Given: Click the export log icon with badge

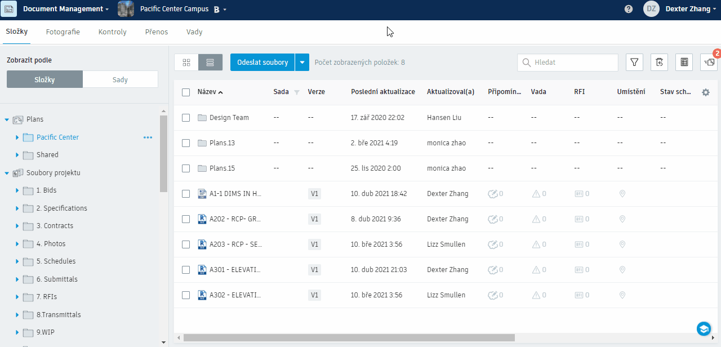Looking at the screenshot, I should 709,63.
